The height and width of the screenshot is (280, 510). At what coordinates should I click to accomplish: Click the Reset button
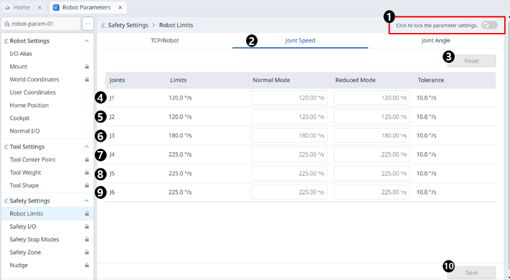coord(471,61)
